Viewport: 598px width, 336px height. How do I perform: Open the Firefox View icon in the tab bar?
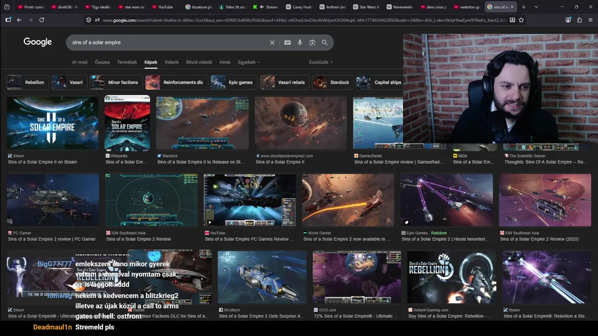[7, 7]
